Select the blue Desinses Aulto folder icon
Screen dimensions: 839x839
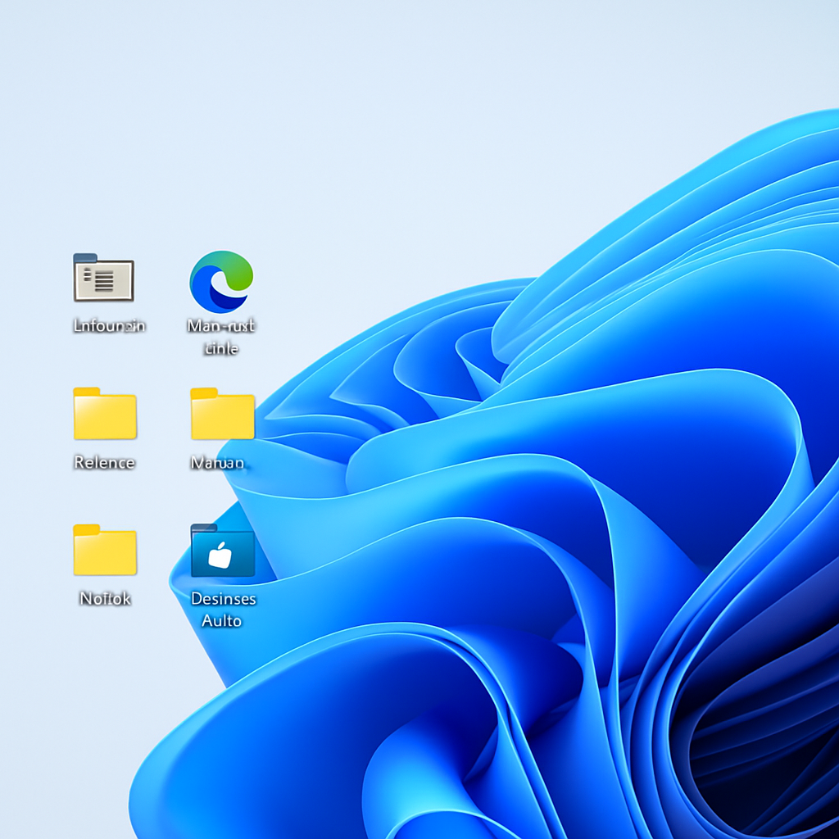click(x=223, y=550)
